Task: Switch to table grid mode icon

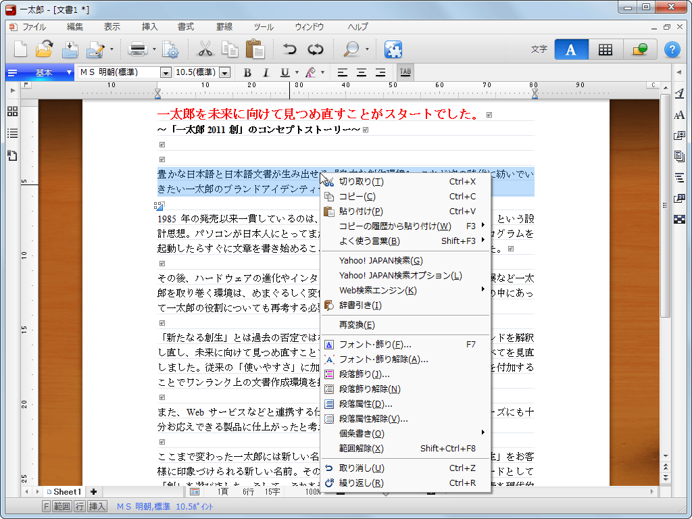Action: [605, 49]
